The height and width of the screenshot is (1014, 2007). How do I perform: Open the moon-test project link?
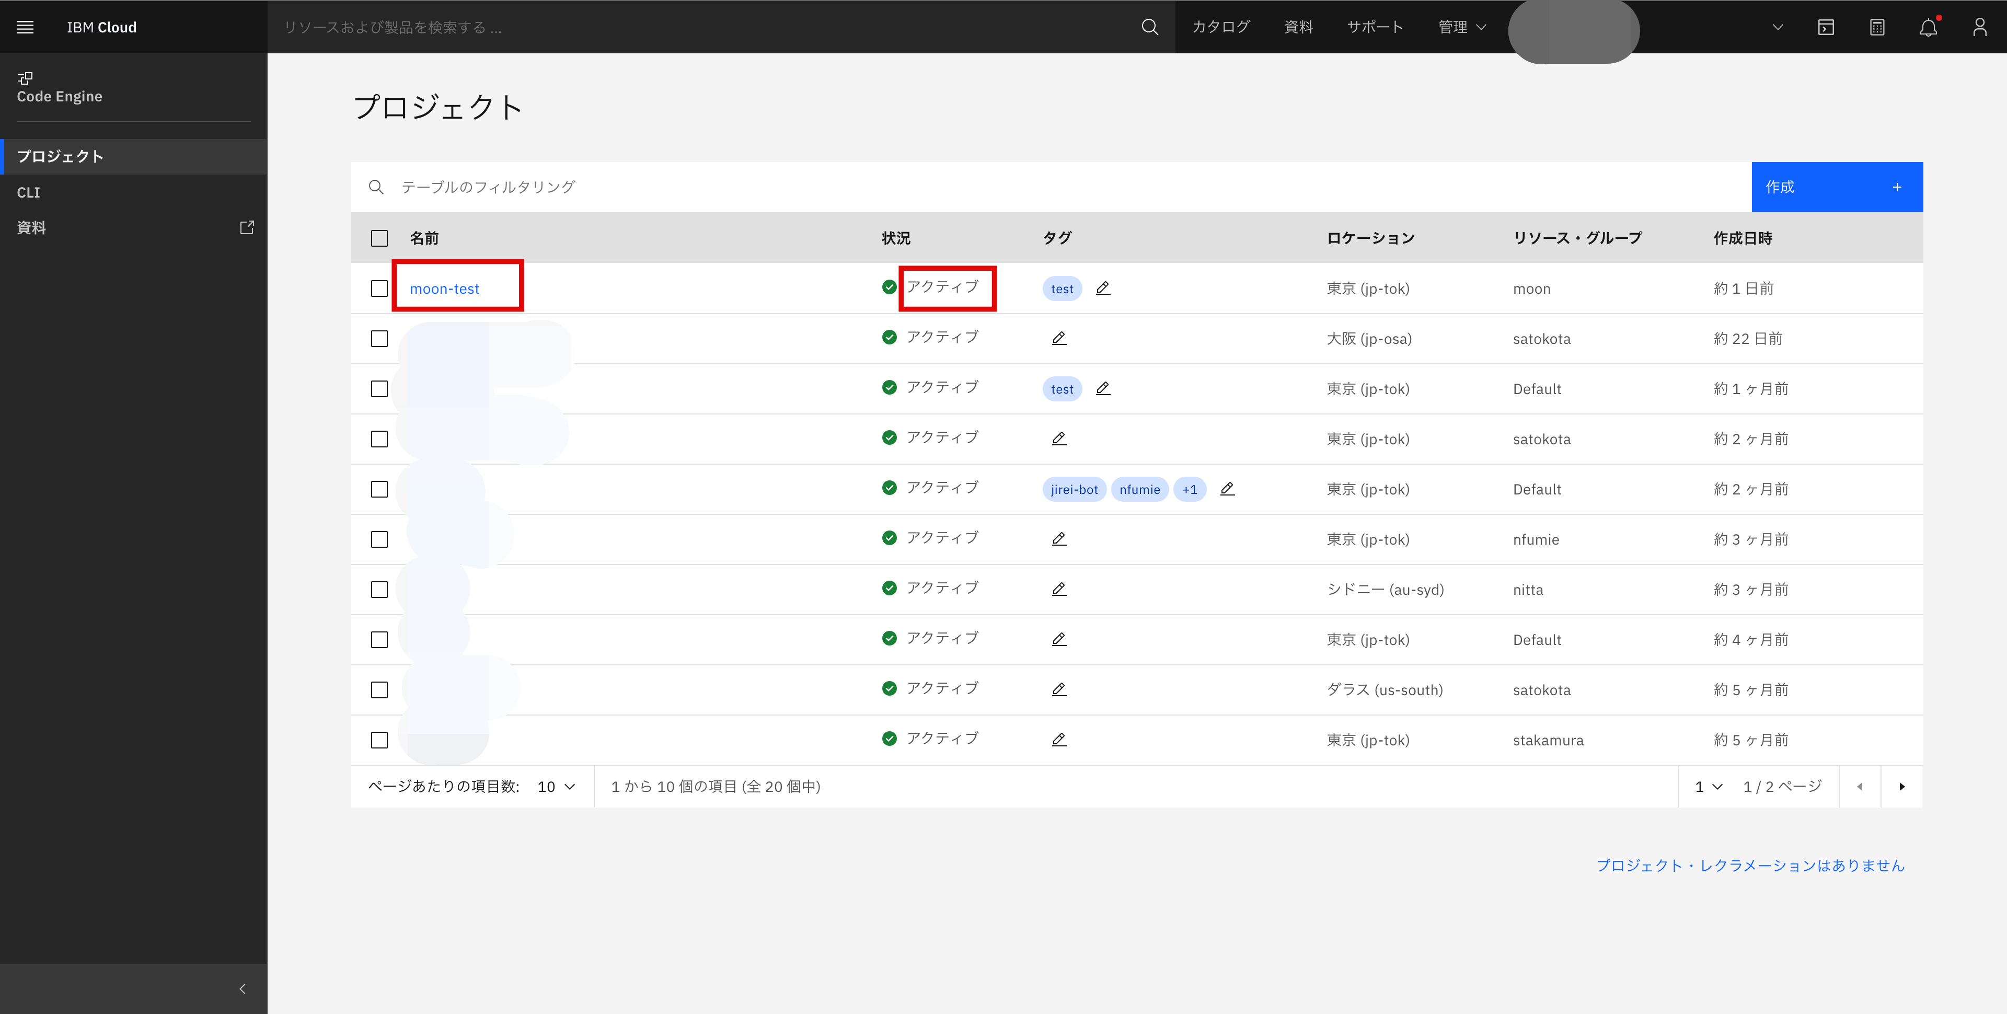444,289
